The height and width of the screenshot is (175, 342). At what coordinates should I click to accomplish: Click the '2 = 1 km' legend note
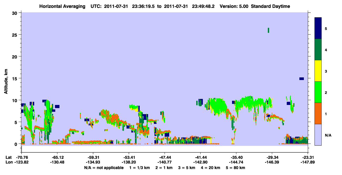tap(164, 168)
